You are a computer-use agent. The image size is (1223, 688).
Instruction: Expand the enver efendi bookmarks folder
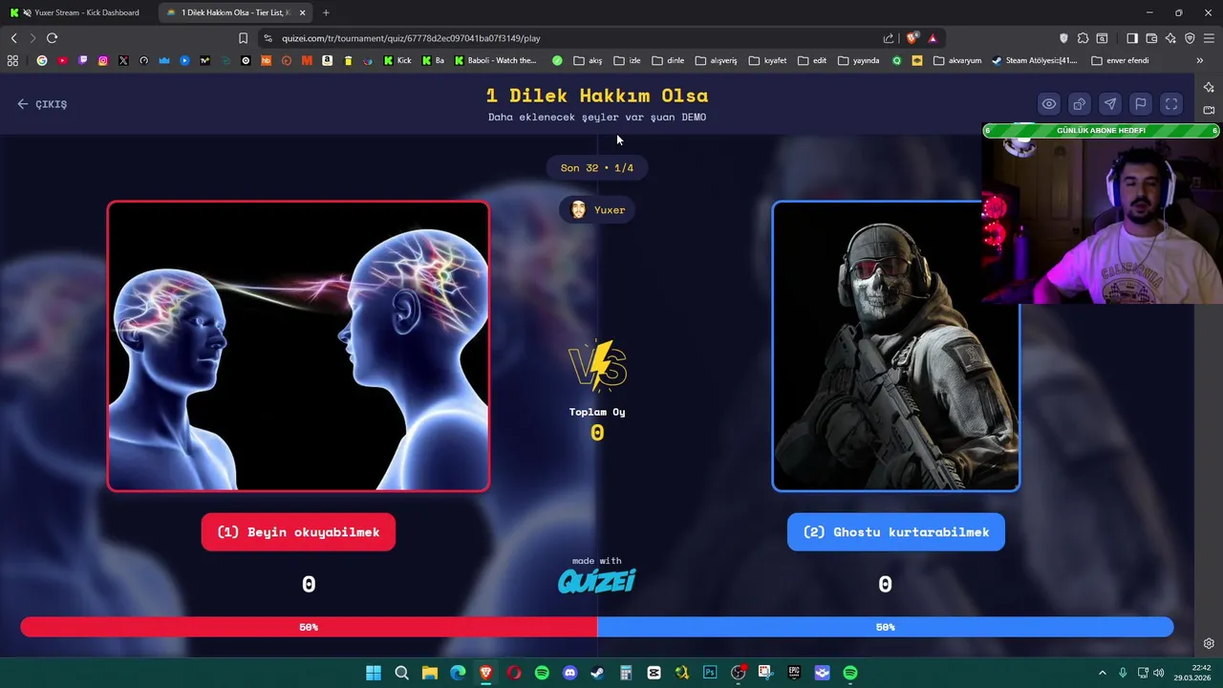pyautogui.click(x=1122, y=60)
